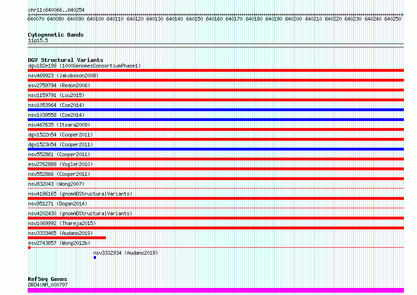Screen dimensions: 417x295
Task: Click small blue square under nsv3332934
Action: point(95,257)
